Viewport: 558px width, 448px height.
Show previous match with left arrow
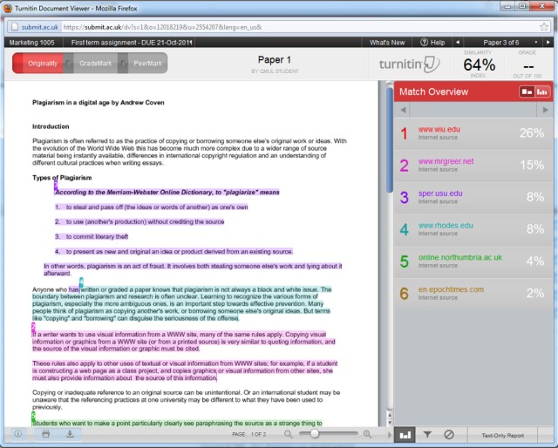[403, 111]
